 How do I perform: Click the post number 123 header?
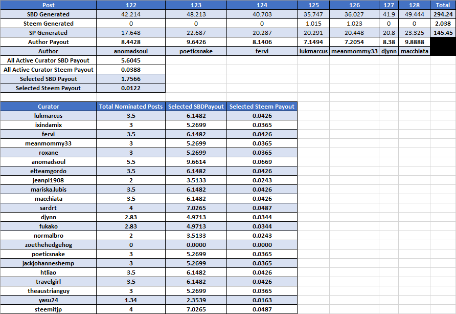[x=196, y=5]
